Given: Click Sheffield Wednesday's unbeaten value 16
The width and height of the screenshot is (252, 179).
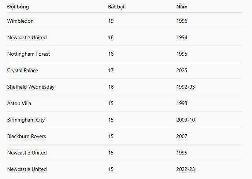Looking at the screenshot, I should [x=111, y=87].
